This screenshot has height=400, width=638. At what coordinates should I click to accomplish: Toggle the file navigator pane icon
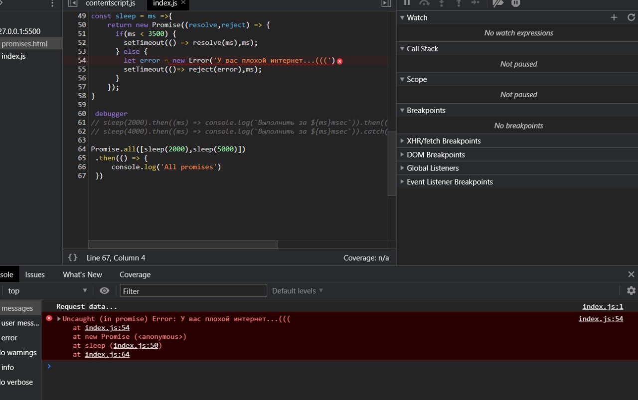(x=73, y=3)
